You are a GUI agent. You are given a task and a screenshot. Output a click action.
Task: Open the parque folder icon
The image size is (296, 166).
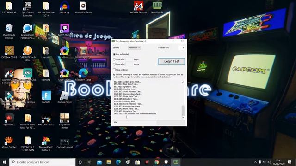[46, 52]
